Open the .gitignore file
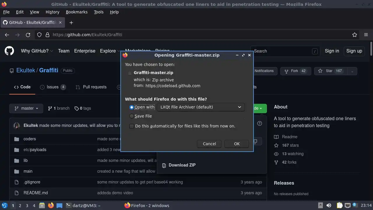 point(32,182)
